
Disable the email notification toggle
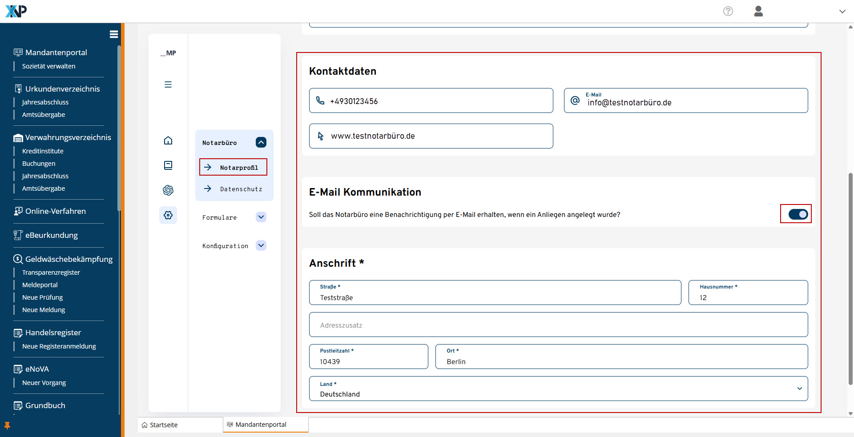[x=798, y=214]
